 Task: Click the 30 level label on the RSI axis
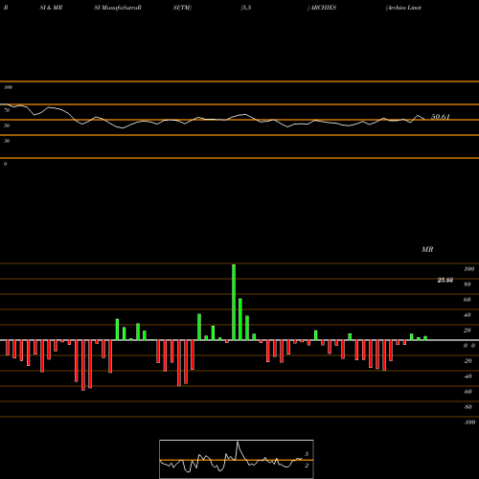(x=7, y=141)
